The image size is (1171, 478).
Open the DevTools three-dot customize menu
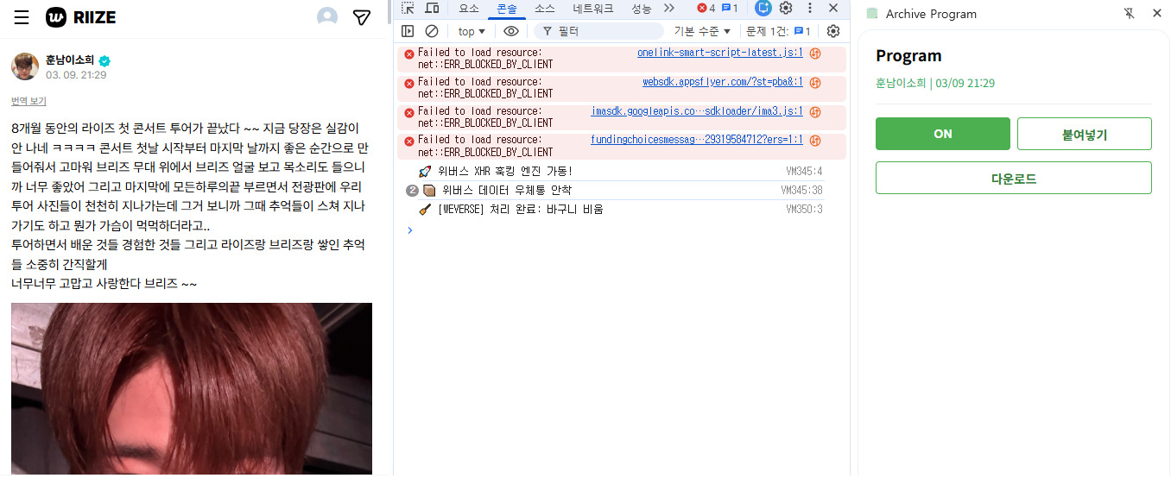(810, 9)
